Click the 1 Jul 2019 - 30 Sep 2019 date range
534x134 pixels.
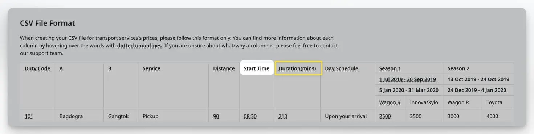tap(408, 79)
